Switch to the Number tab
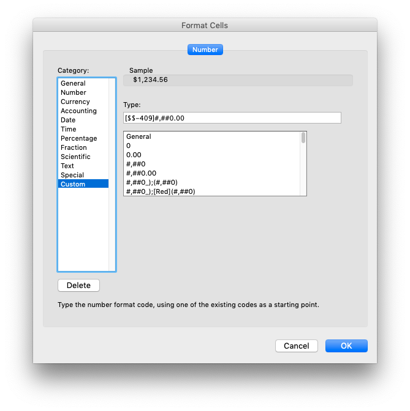This screenshot has height=411, width=410. (205, 50)
